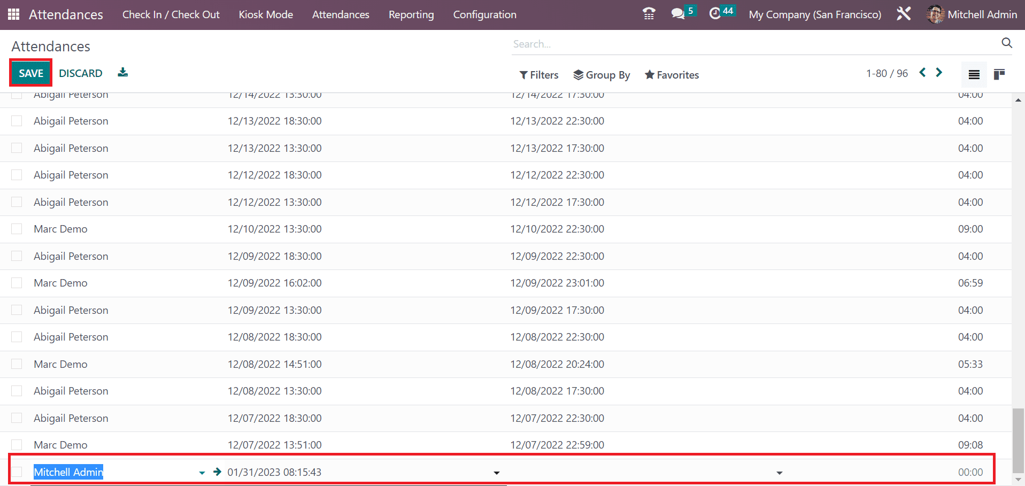
Task: Click the search magnifier icon
Action: tap(1006, 43)
